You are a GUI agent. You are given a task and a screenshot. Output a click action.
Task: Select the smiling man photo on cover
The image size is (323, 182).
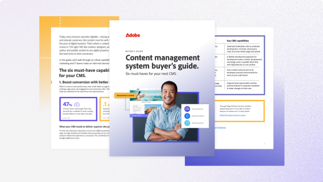(166, 112)
